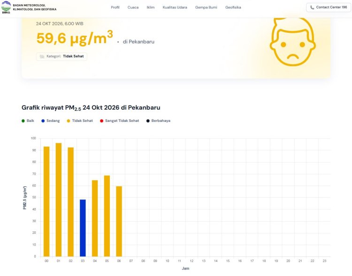
Task: Toggle the Sangat Tidak Sehat legend item
Action: point(119,121)
